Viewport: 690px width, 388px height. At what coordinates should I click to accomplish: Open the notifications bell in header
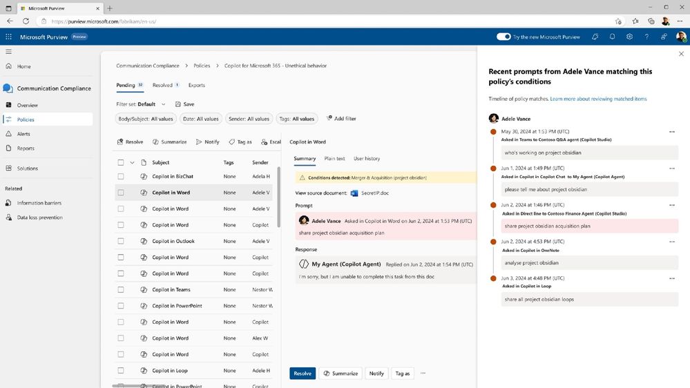[612, 37]
